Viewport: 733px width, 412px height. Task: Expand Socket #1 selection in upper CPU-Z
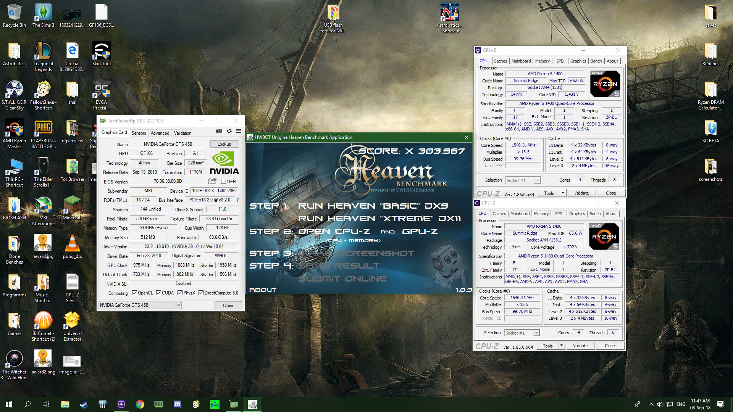click(x=523, y=180)
